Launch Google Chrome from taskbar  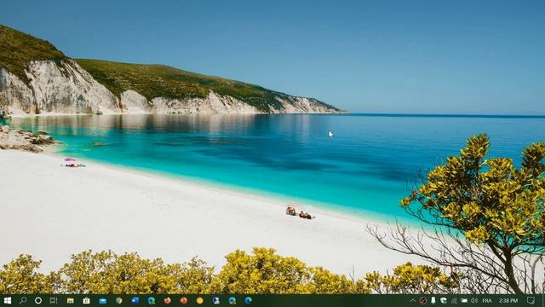tap(119, 300)
